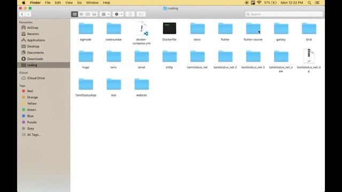342x192 pixels.
Task: Open the Grid folder
Action: [x=309, y=28]
